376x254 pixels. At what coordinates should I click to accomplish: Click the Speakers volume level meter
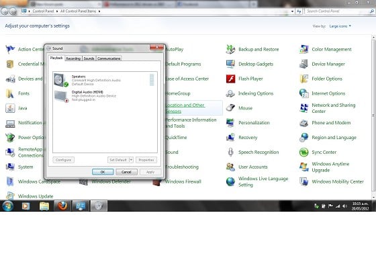(x=152, y=79)
